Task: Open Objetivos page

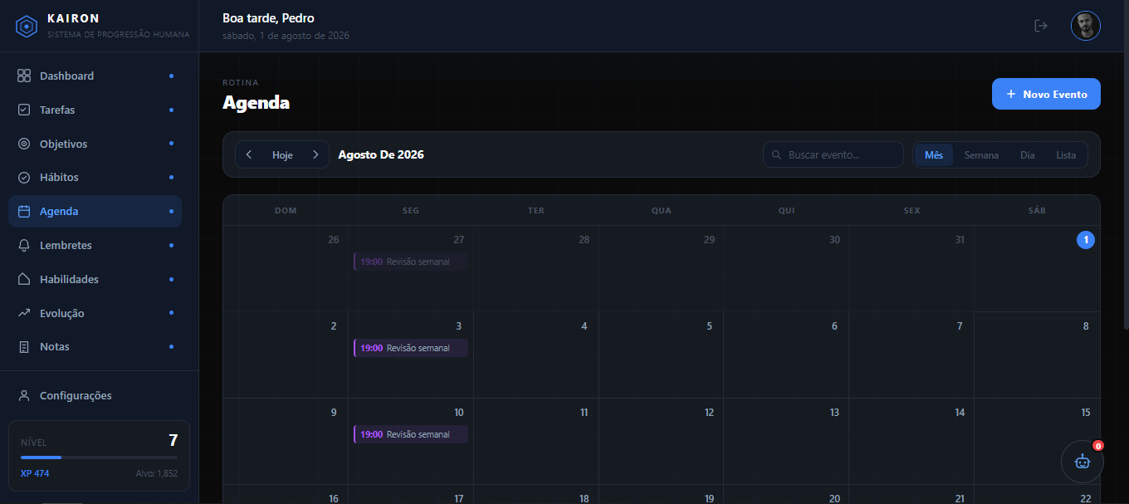Action: pos(95,144)
